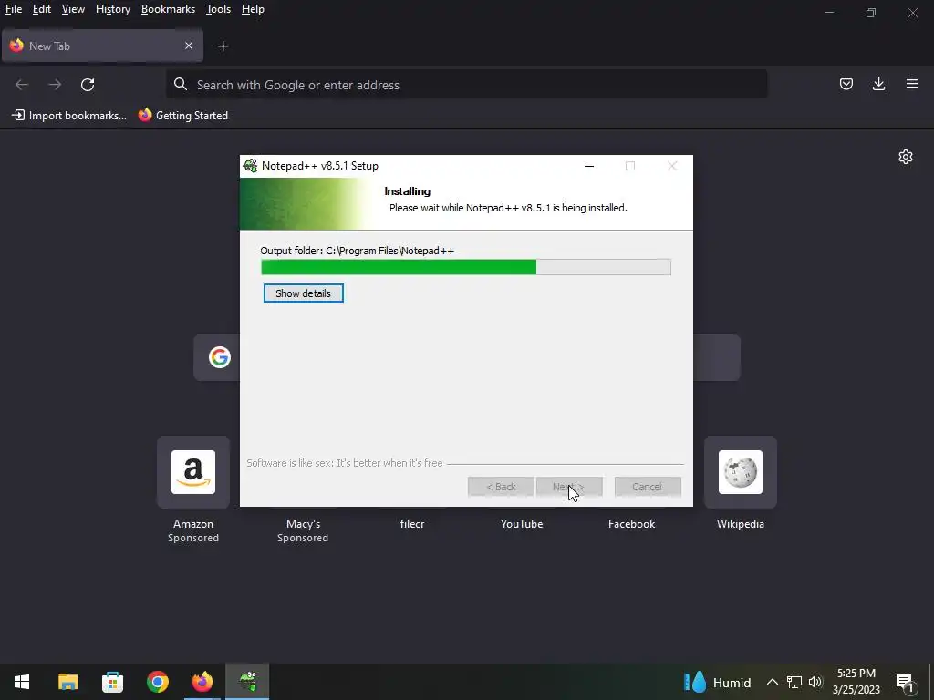Image resolution: width=934 pixels, height=700 pixels.
Task: Click the greyed Back button in Setup
Action: point(501,487)
